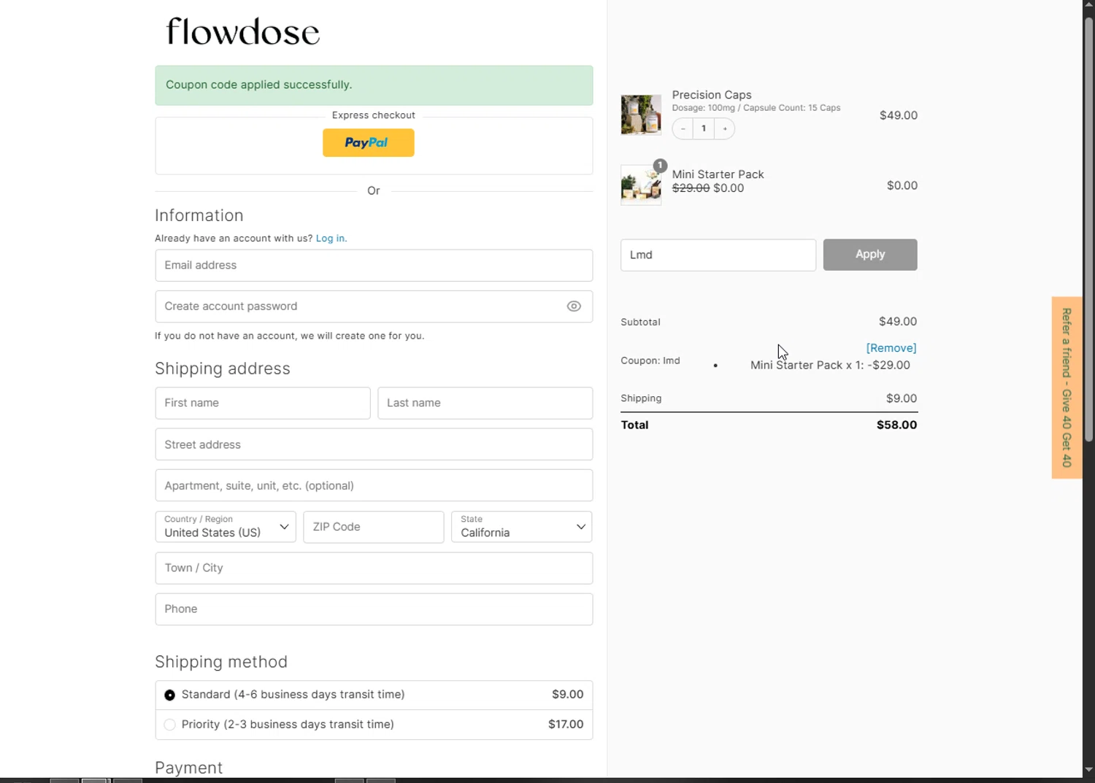Image resolution: width=1095 pixels, height=783 pixels.
Task: Focus the Email address field
Action: [374, 266]
